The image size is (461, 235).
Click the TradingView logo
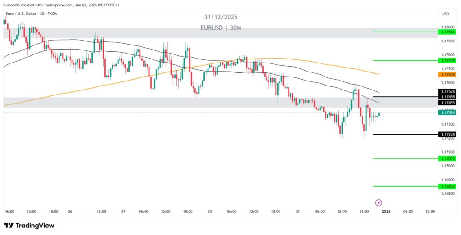pyautogui.click(x=29, y=226)
